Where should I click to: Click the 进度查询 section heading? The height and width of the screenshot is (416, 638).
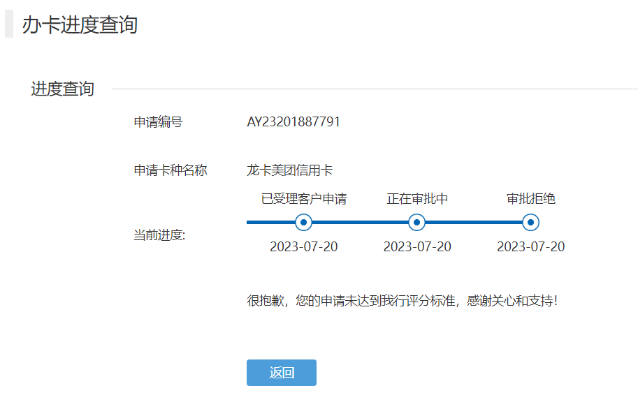tap(63, 89)
